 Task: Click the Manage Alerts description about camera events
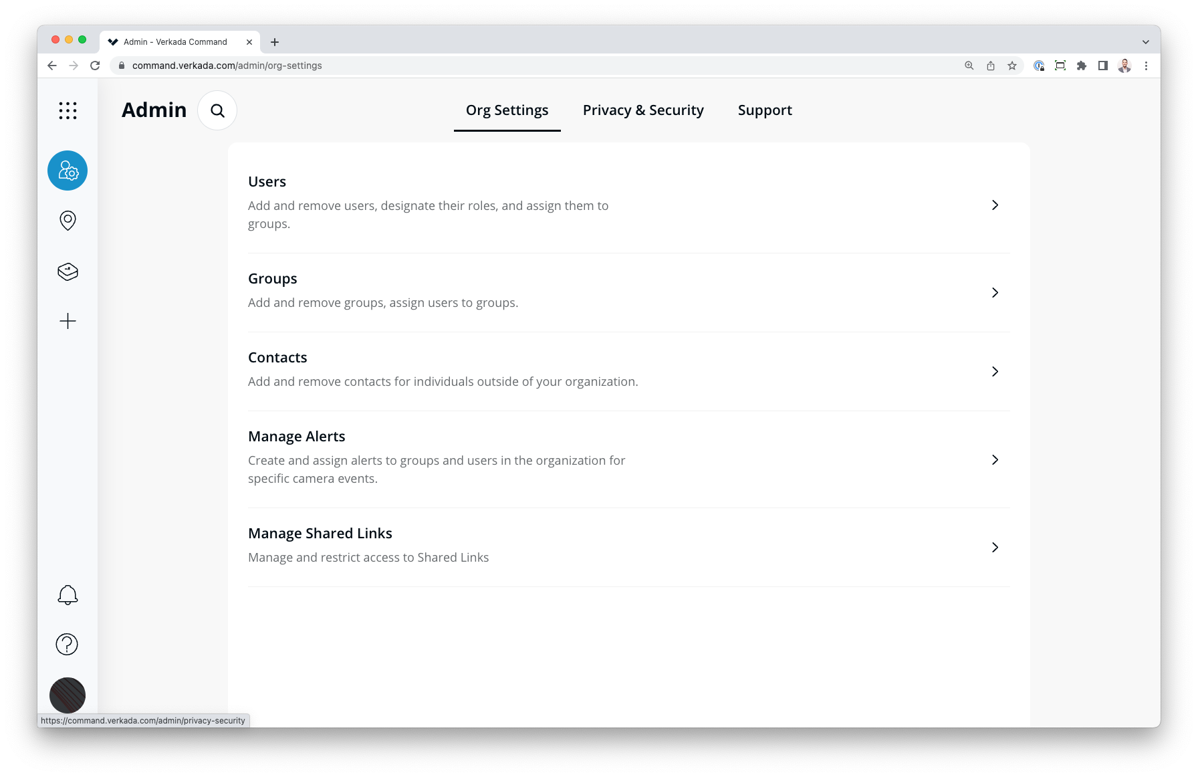pos(437,469)
